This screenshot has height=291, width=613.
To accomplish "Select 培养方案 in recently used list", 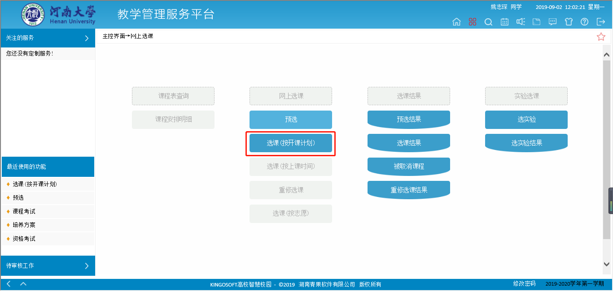I will 24,225.
